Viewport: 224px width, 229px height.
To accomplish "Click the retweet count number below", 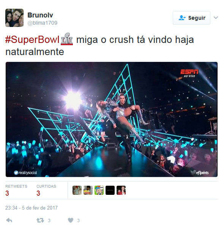I will (x=49, y=220).
